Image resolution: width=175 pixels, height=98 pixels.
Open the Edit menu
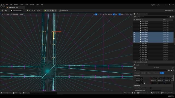tap(11, 5)
